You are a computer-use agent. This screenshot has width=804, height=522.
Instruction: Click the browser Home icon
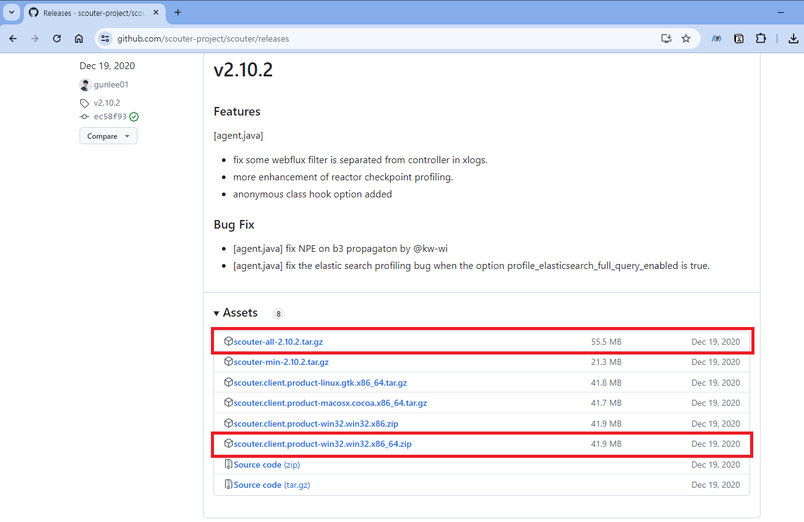[x=78, y=38]
